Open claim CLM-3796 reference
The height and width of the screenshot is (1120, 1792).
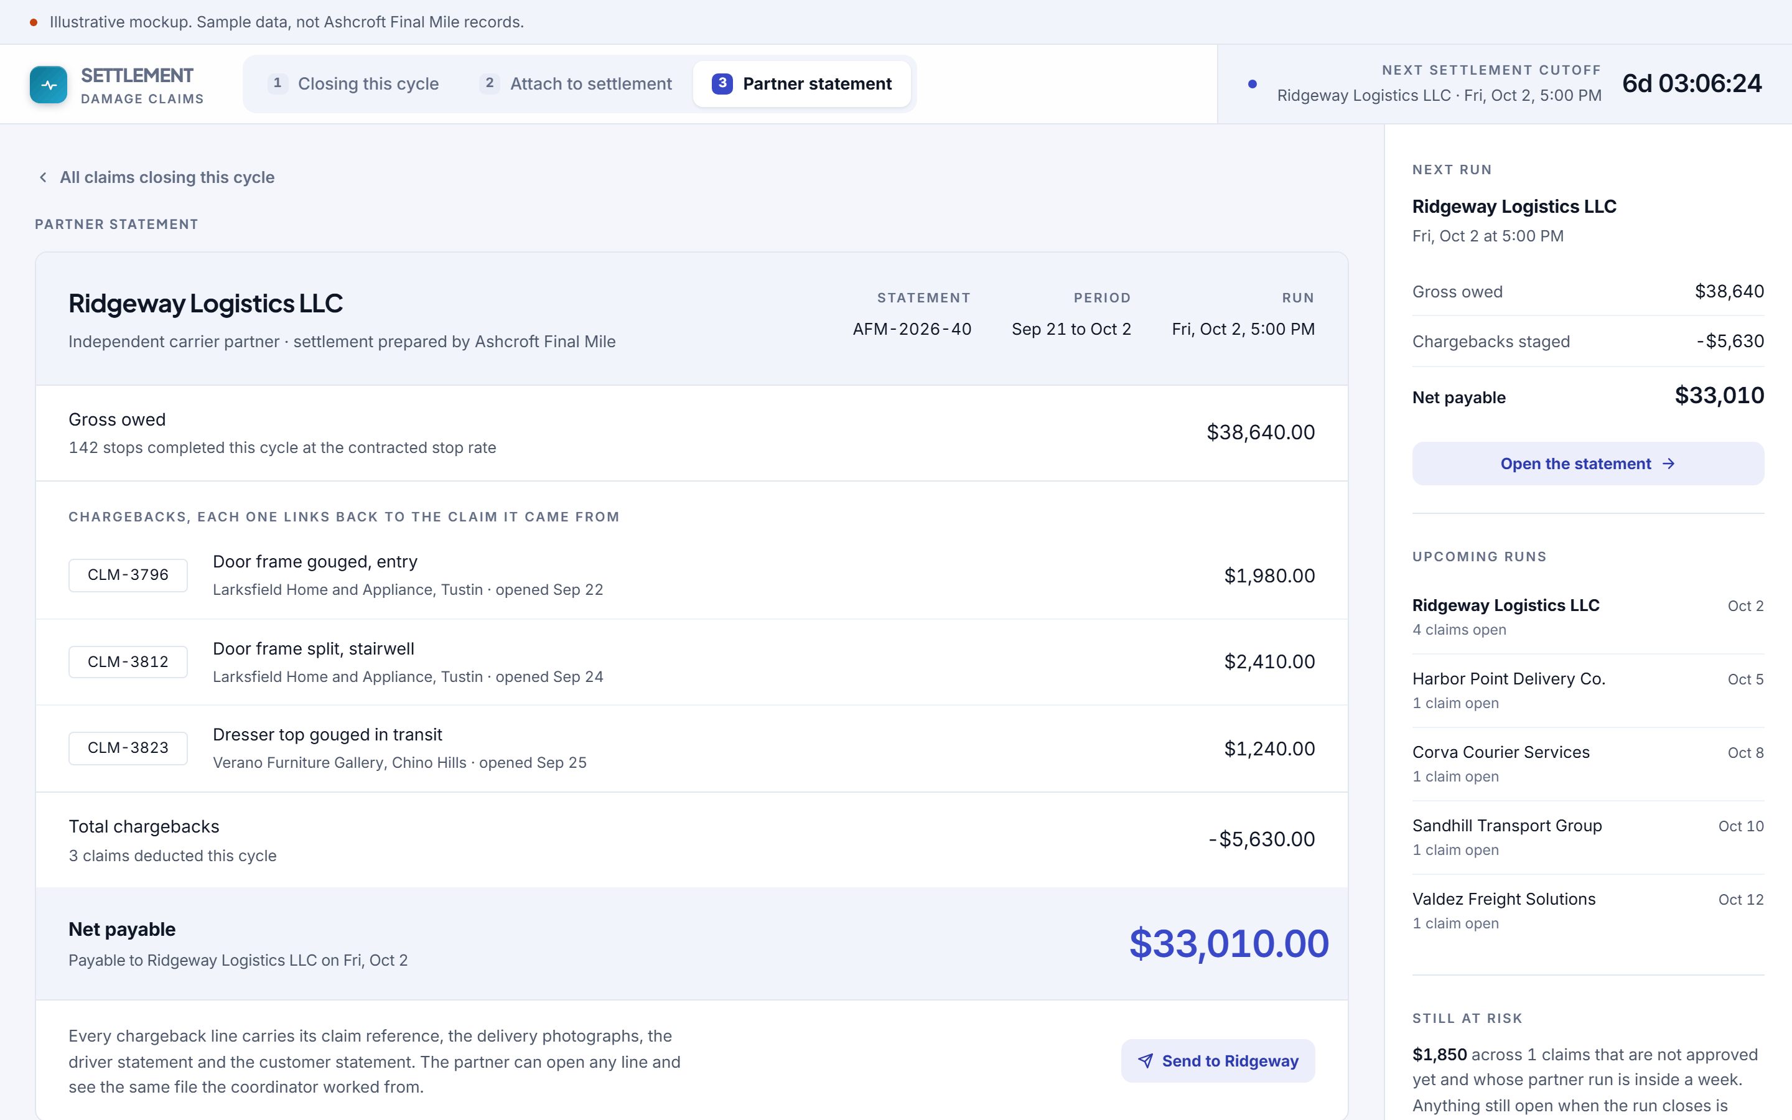(128, 575)
